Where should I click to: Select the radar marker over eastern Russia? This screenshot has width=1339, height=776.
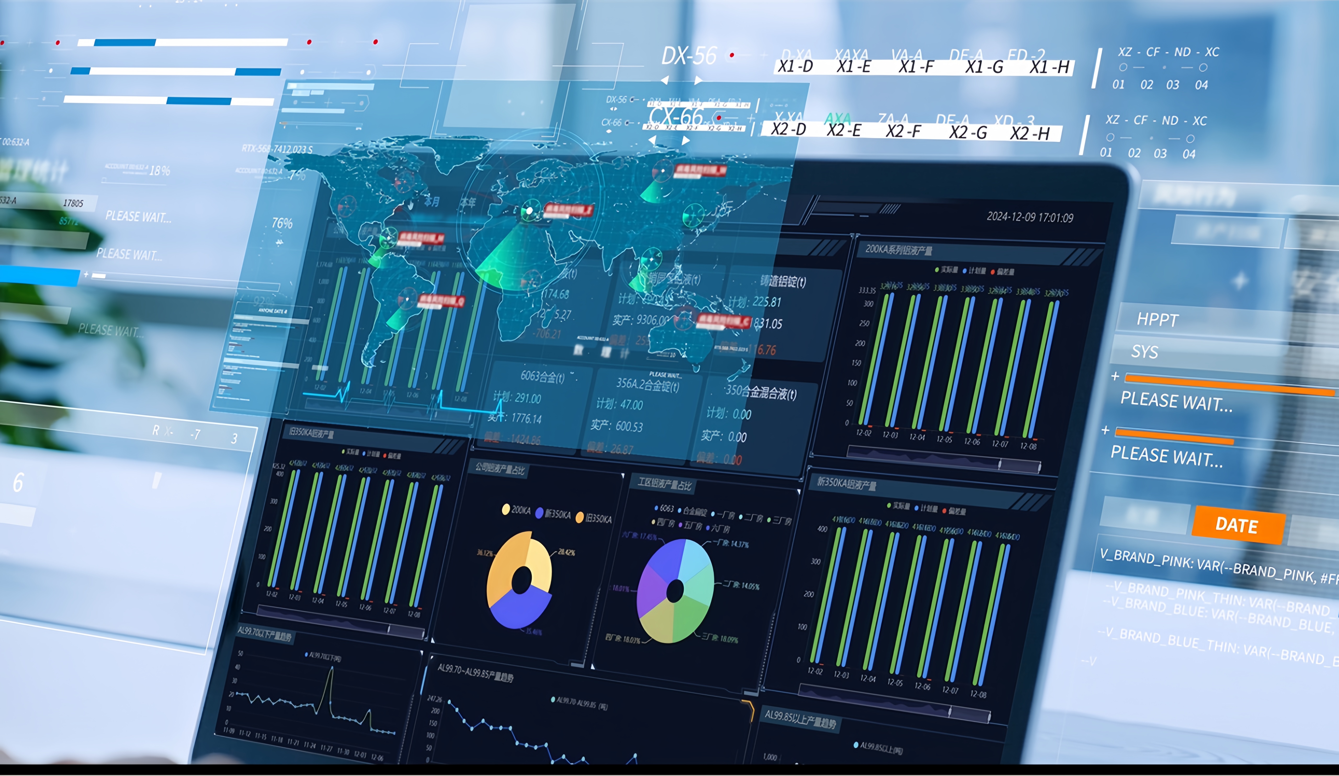(662, 170)
